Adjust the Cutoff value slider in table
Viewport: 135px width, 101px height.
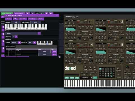coord(44,52)
